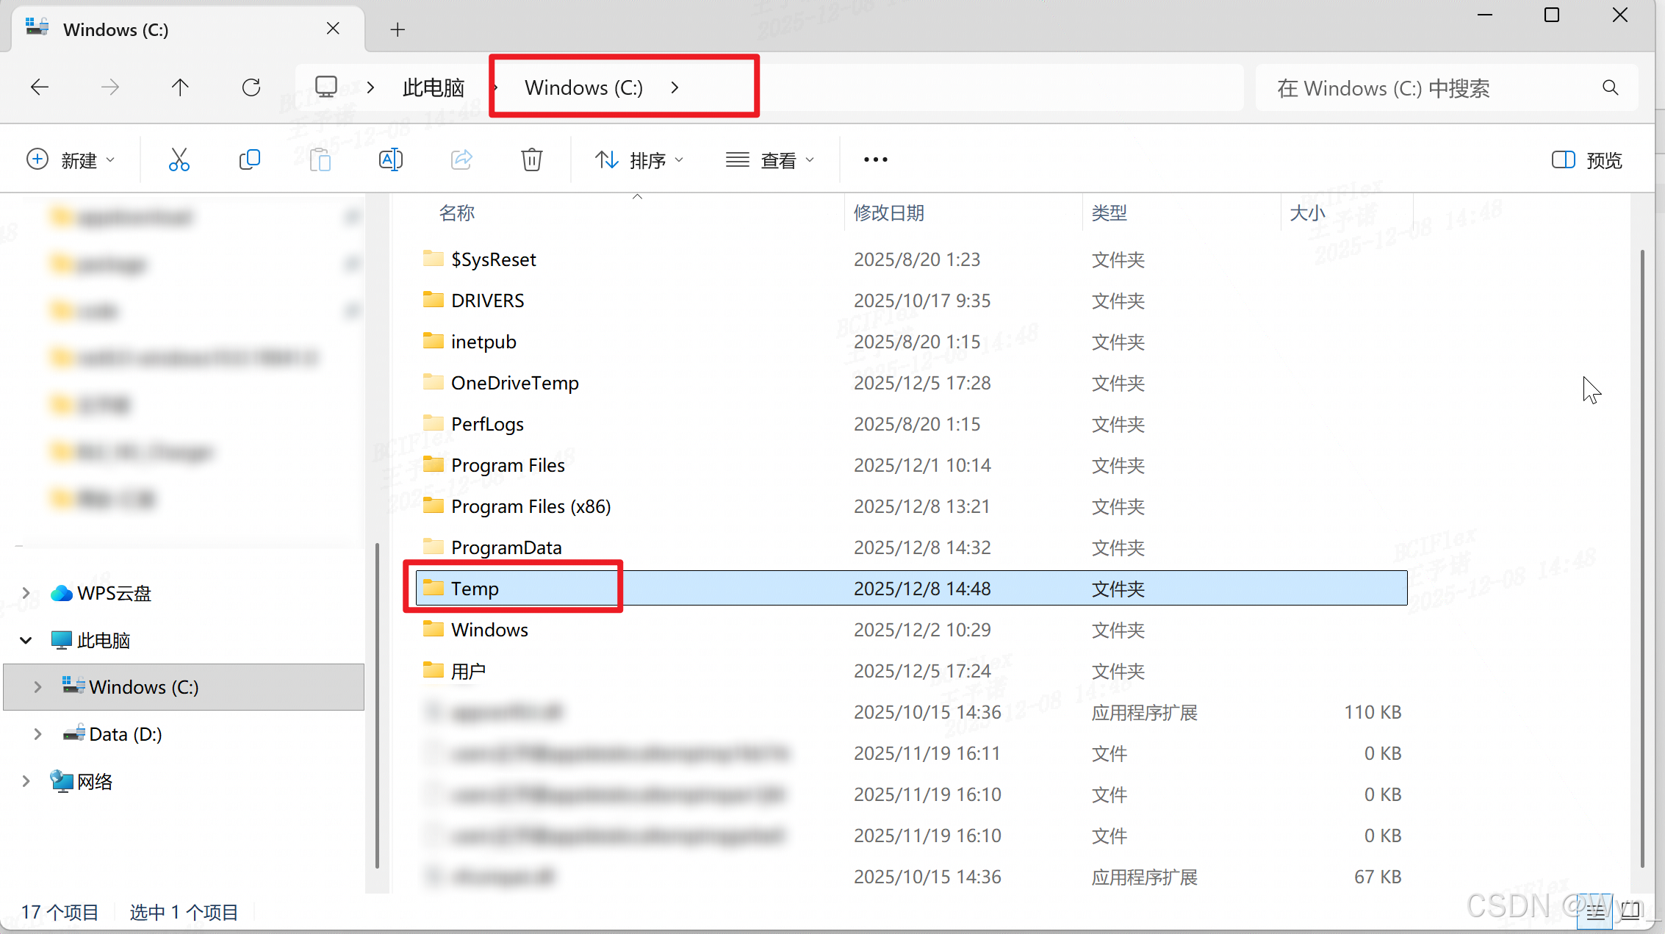
Task: Open the 排序 (Sort) dropdown
Action: pos(639,159)
